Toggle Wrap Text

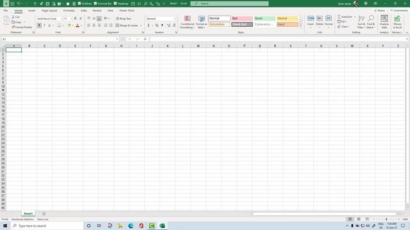coord(123,19)
